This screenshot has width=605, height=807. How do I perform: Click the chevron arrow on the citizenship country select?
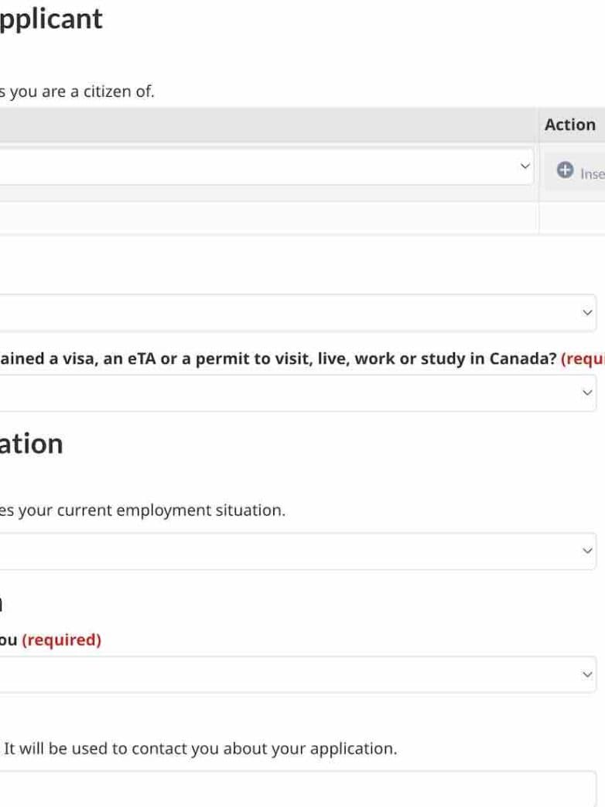[525, 167]
